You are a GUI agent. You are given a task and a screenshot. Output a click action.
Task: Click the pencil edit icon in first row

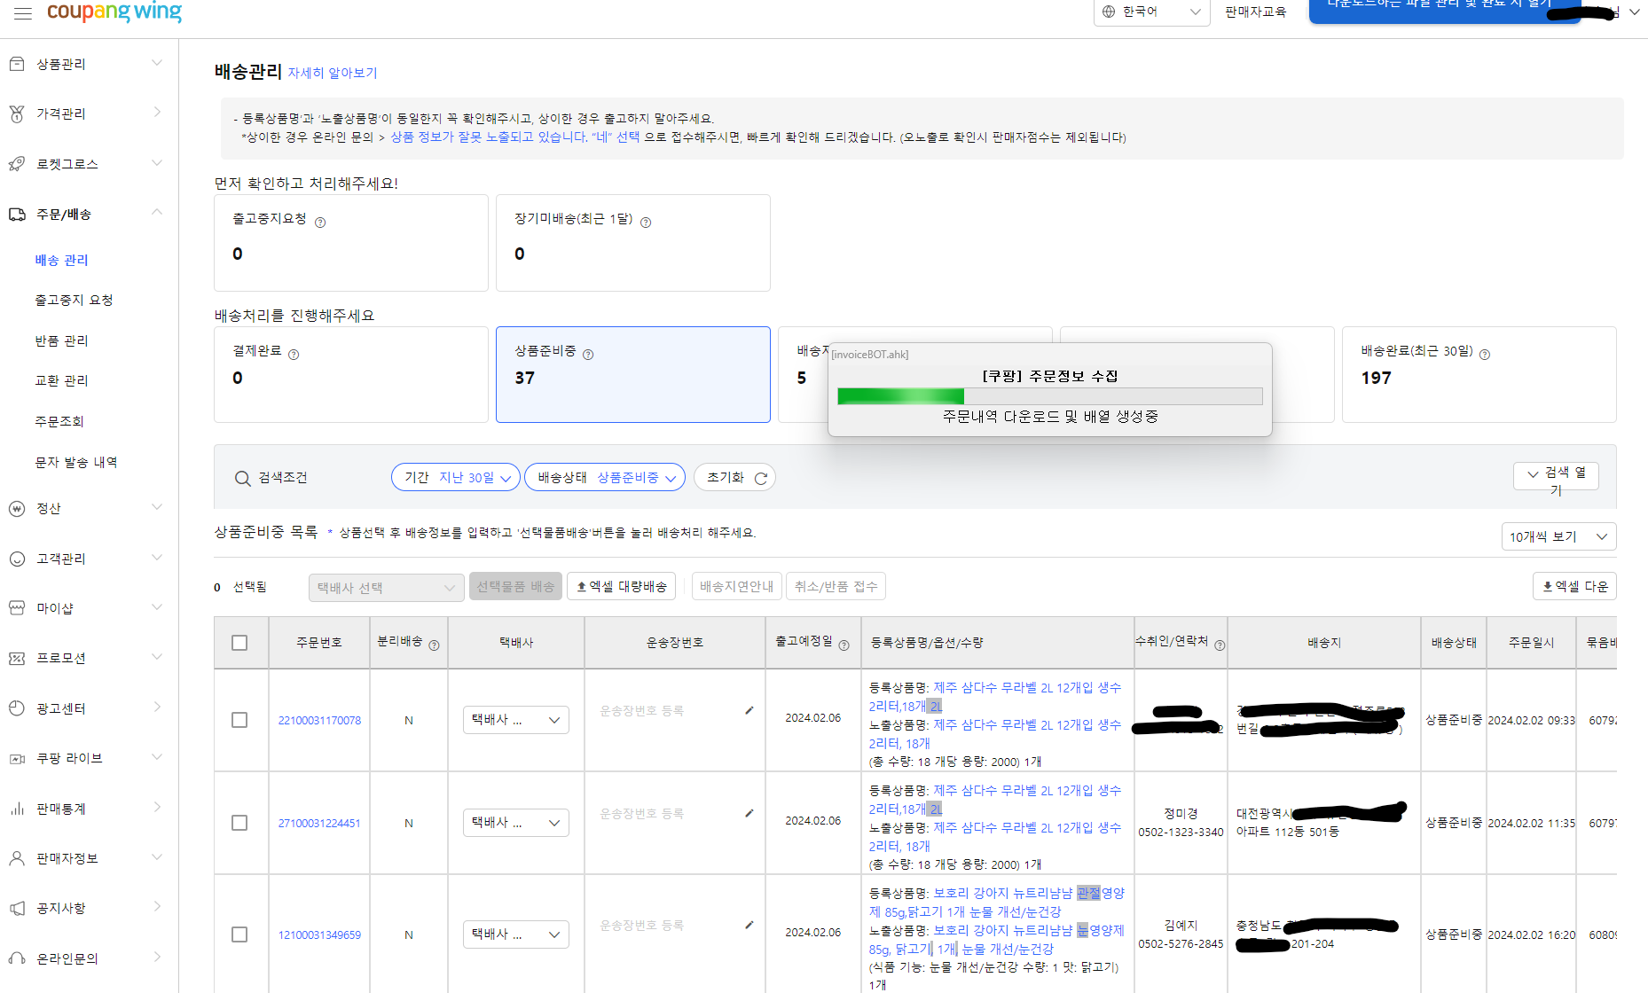pos(749,710)
